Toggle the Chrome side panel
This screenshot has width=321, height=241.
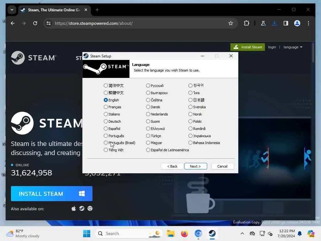(x=286, y=23)
